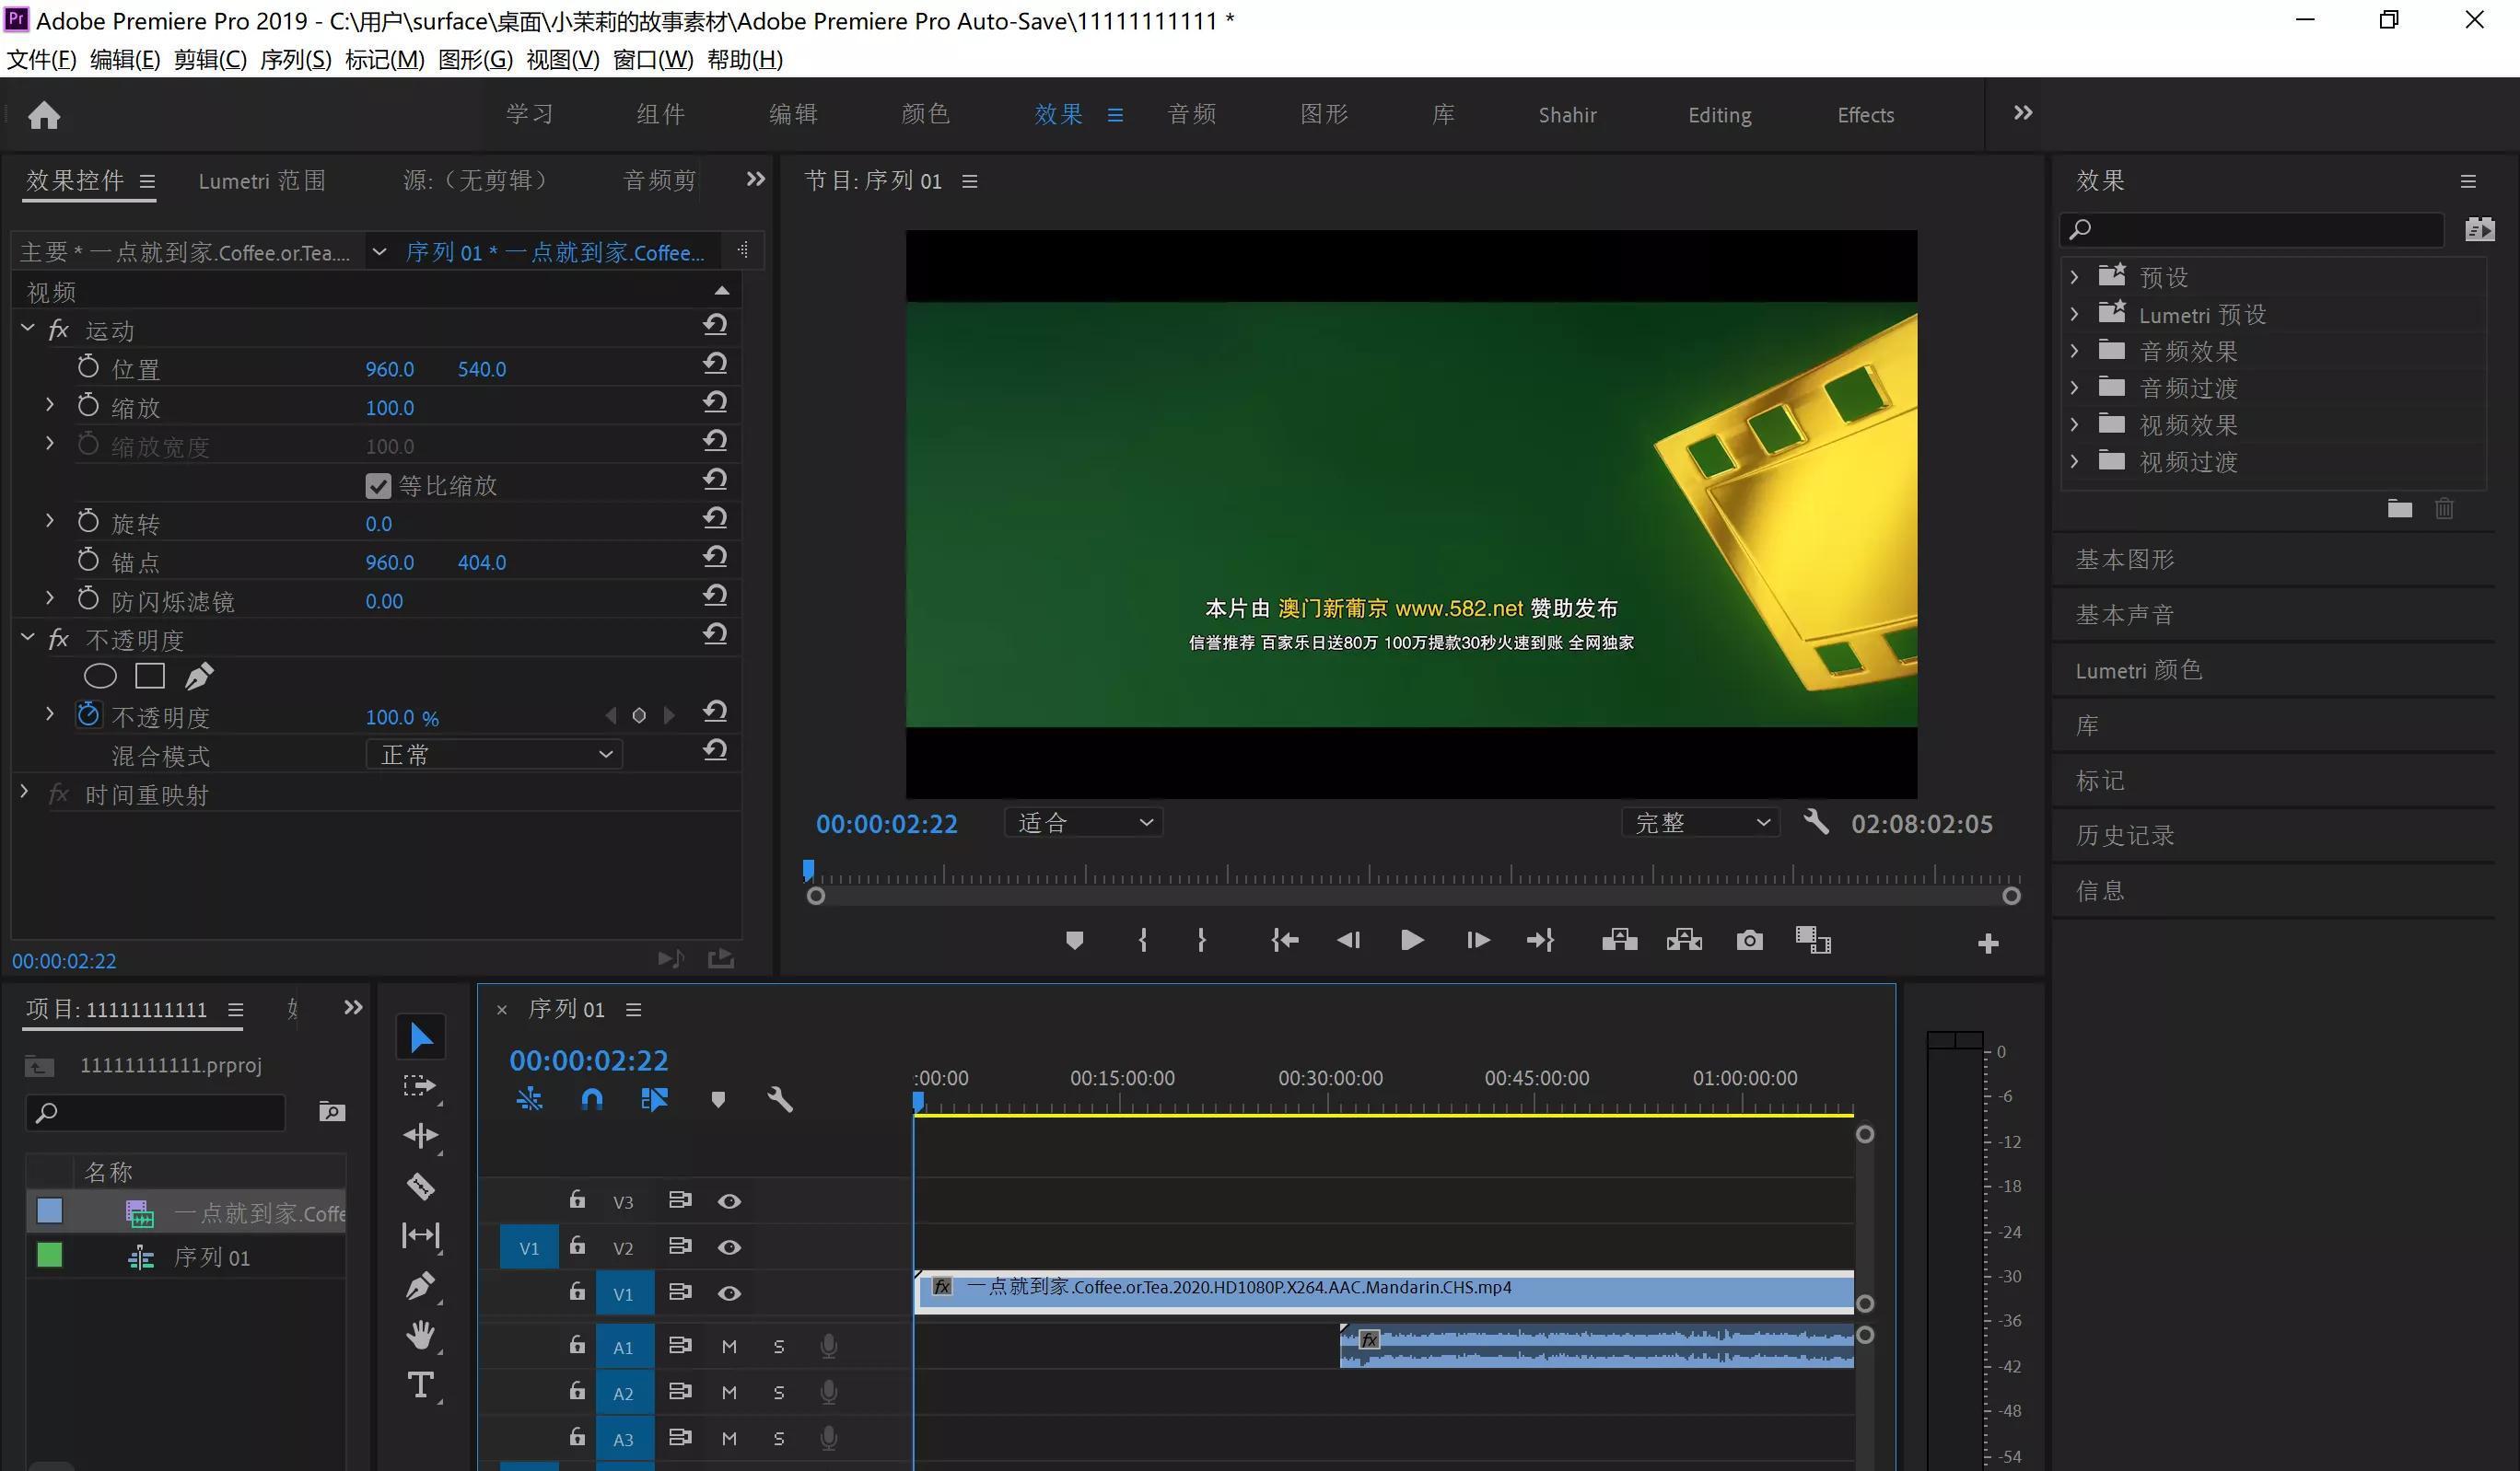This screenshot has height=1471, width=2520.
Task: Reset the 位置 position parameter
Action: pos(714,365)
